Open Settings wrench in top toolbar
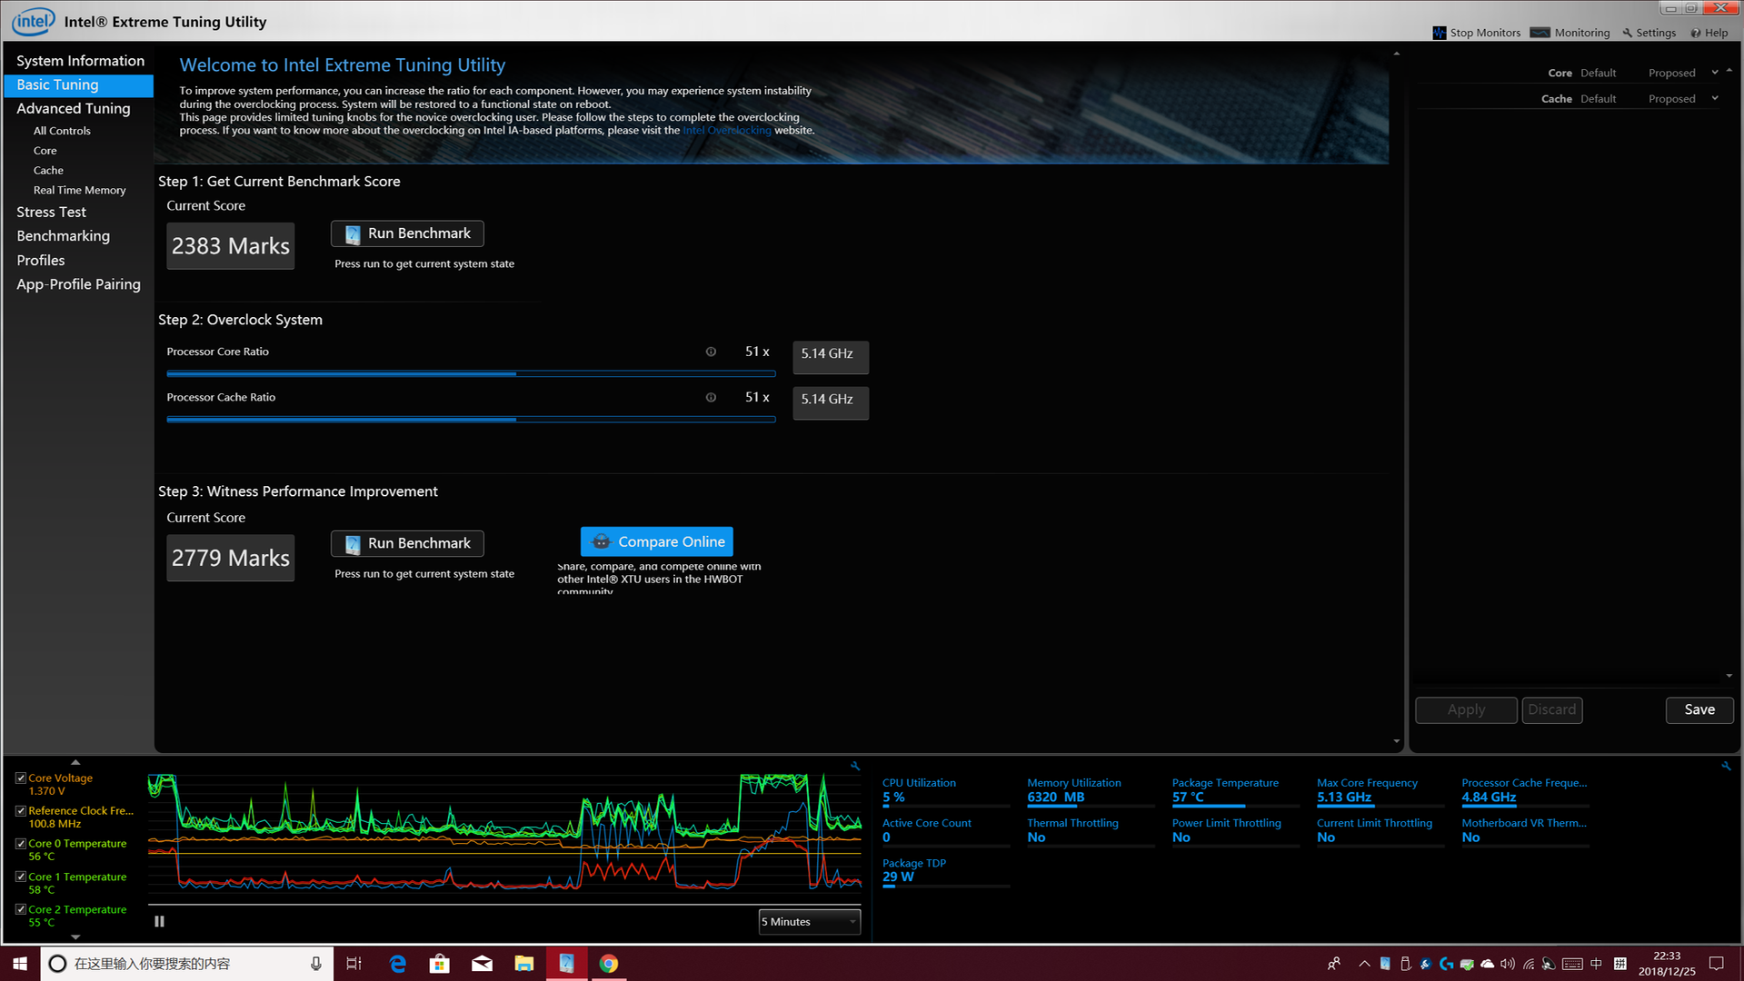Screen dimensions: 1744x981 [x=1628, y=33]
